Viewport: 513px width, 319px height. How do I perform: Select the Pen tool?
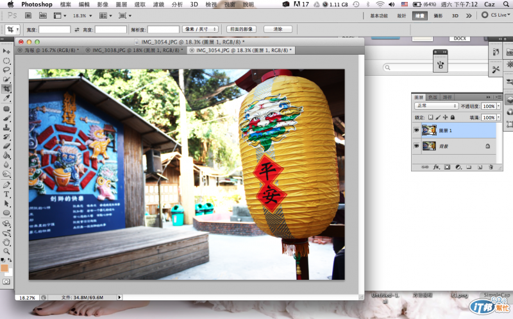[x=6, y=185]
